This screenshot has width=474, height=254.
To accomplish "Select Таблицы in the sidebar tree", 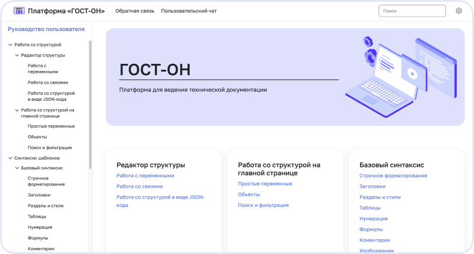I will click(x=37, y=216).
